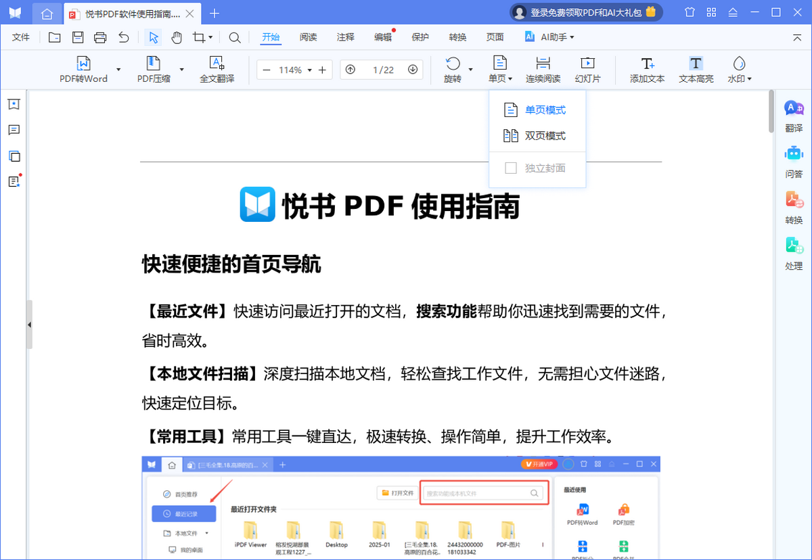Screen dimensions: 812x560
Task: Expand the PDF转Word dropdown arrow
Action: tap(118, 70)
